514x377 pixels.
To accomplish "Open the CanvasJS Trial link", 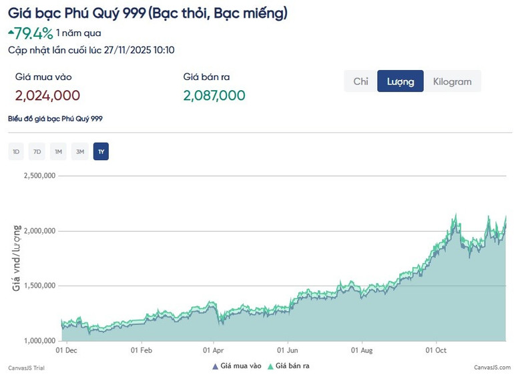I will click(x=27, y=368).
